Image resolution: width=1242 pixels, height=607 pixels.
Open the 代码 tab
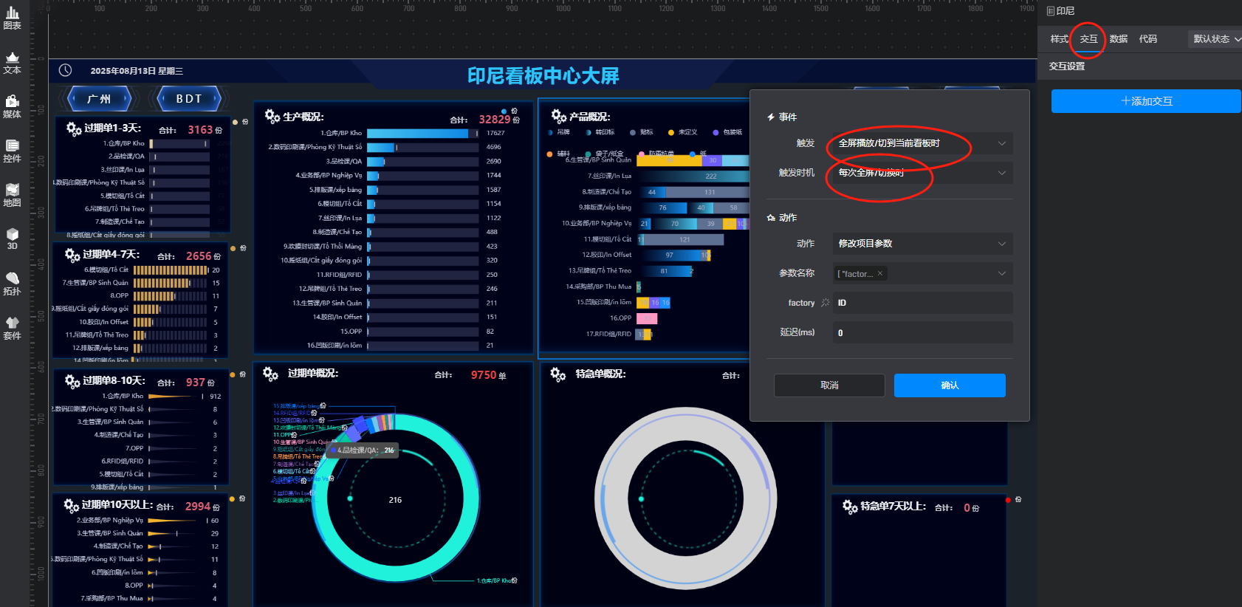click(x=1147, y=39)
